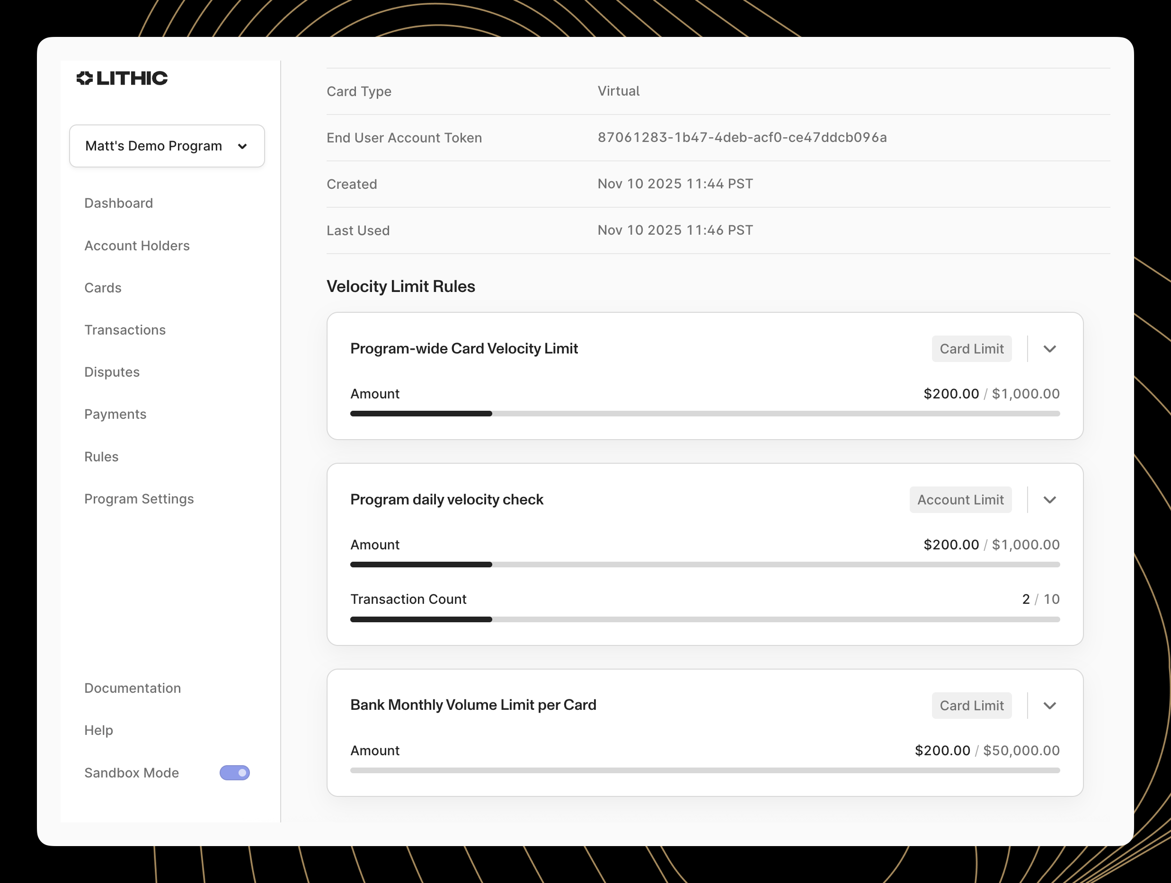
Task: Open the Documentation link
Action: click(x=133, y=688)
